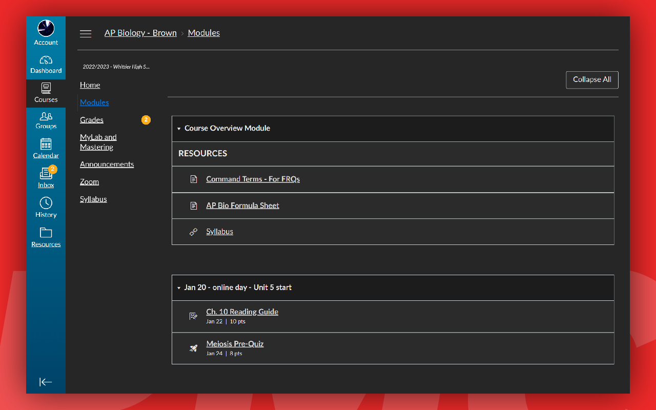
Task: Open MyLab and Mastering in course menu
Action: [98, 142]
